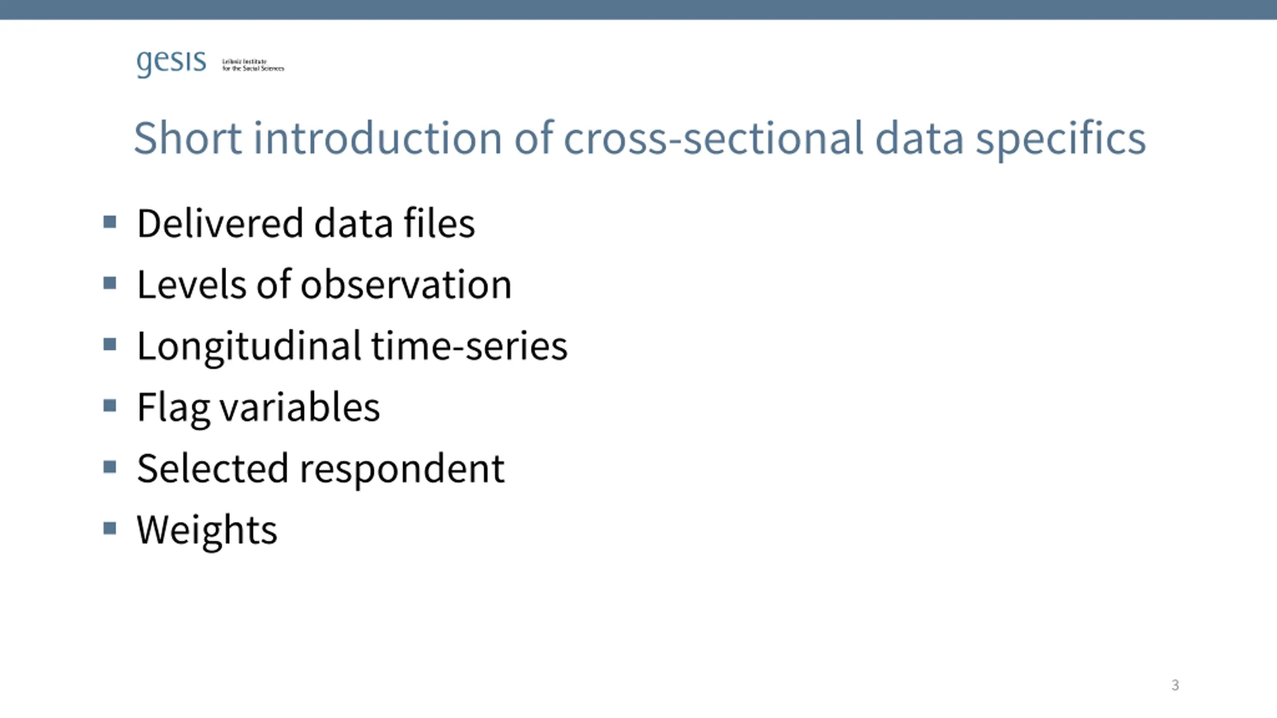
Task: Click the slide title heading
Action: [x=640, y=139]
